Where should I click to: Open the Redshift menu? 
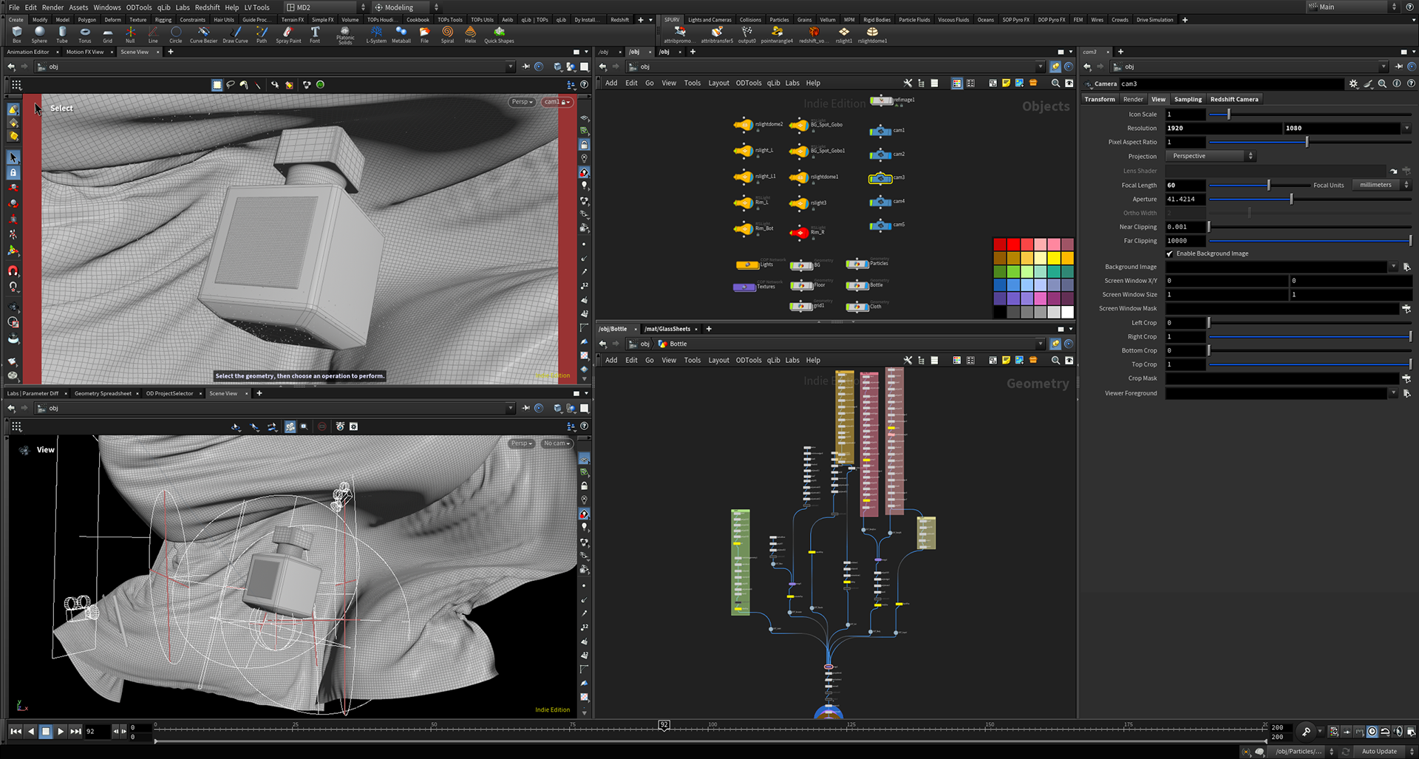click(x=208, y=7)
